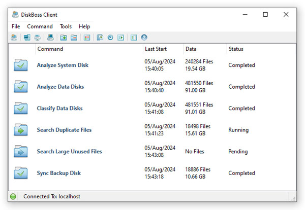Maximize the DiskBoss Client window
305x210 pixels.
(x=265, y=15)
